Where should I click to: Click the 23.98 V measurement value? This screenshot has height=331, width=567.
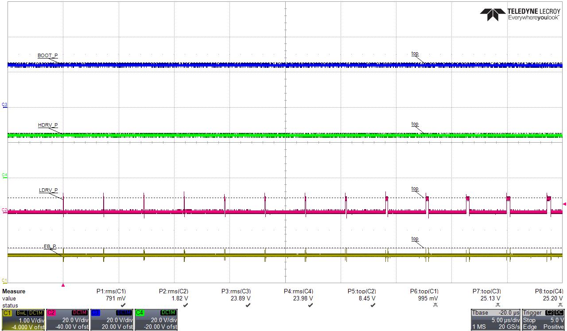pos(303,298)
